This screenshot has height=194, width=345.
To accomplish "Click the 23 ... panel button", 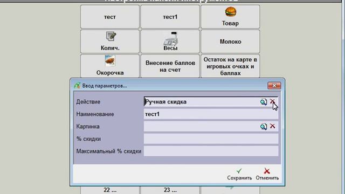I will click(170, 190).
